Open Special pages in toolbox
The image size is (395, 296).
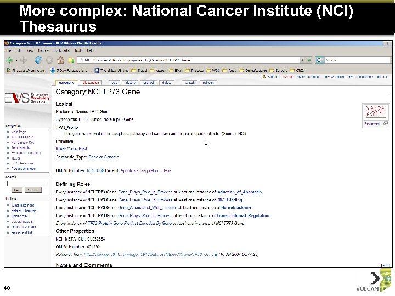point(21,221)
